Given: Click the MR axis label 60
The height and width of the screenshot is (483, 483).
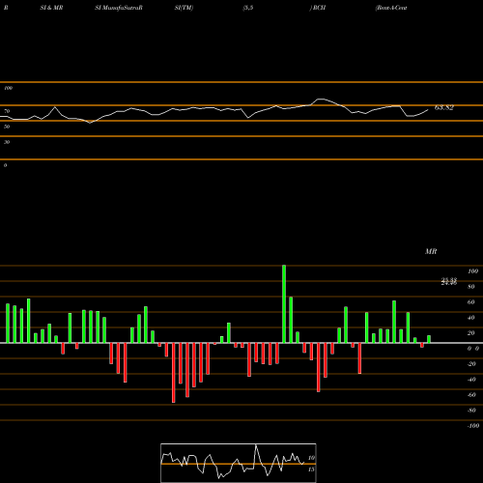Looking at the screenshot, I should click(x=471, y=302).
